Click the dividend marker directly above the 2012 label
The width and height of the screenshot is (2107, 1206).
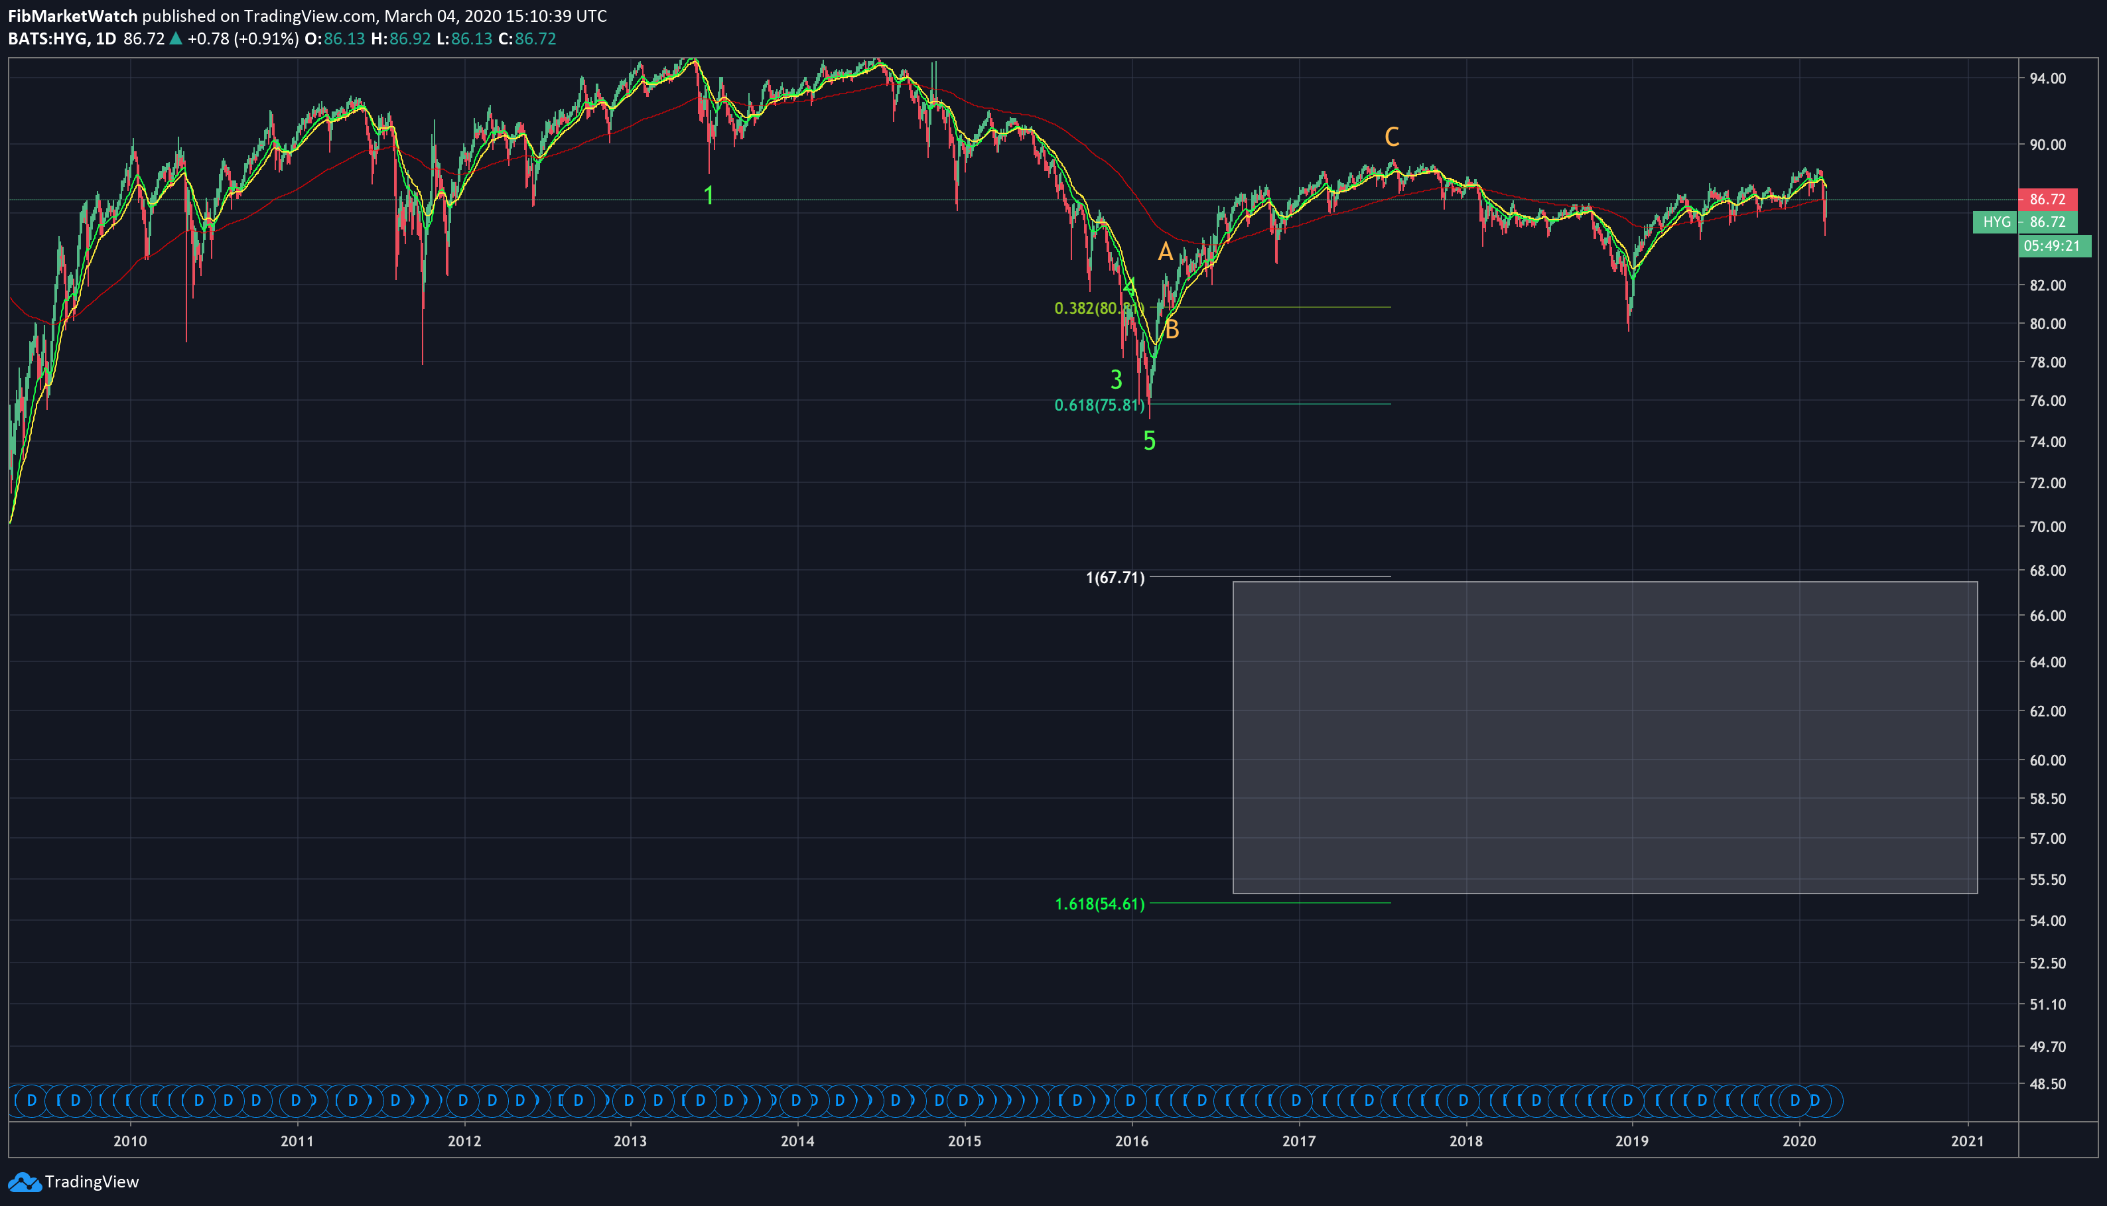tap(463, 1101)
